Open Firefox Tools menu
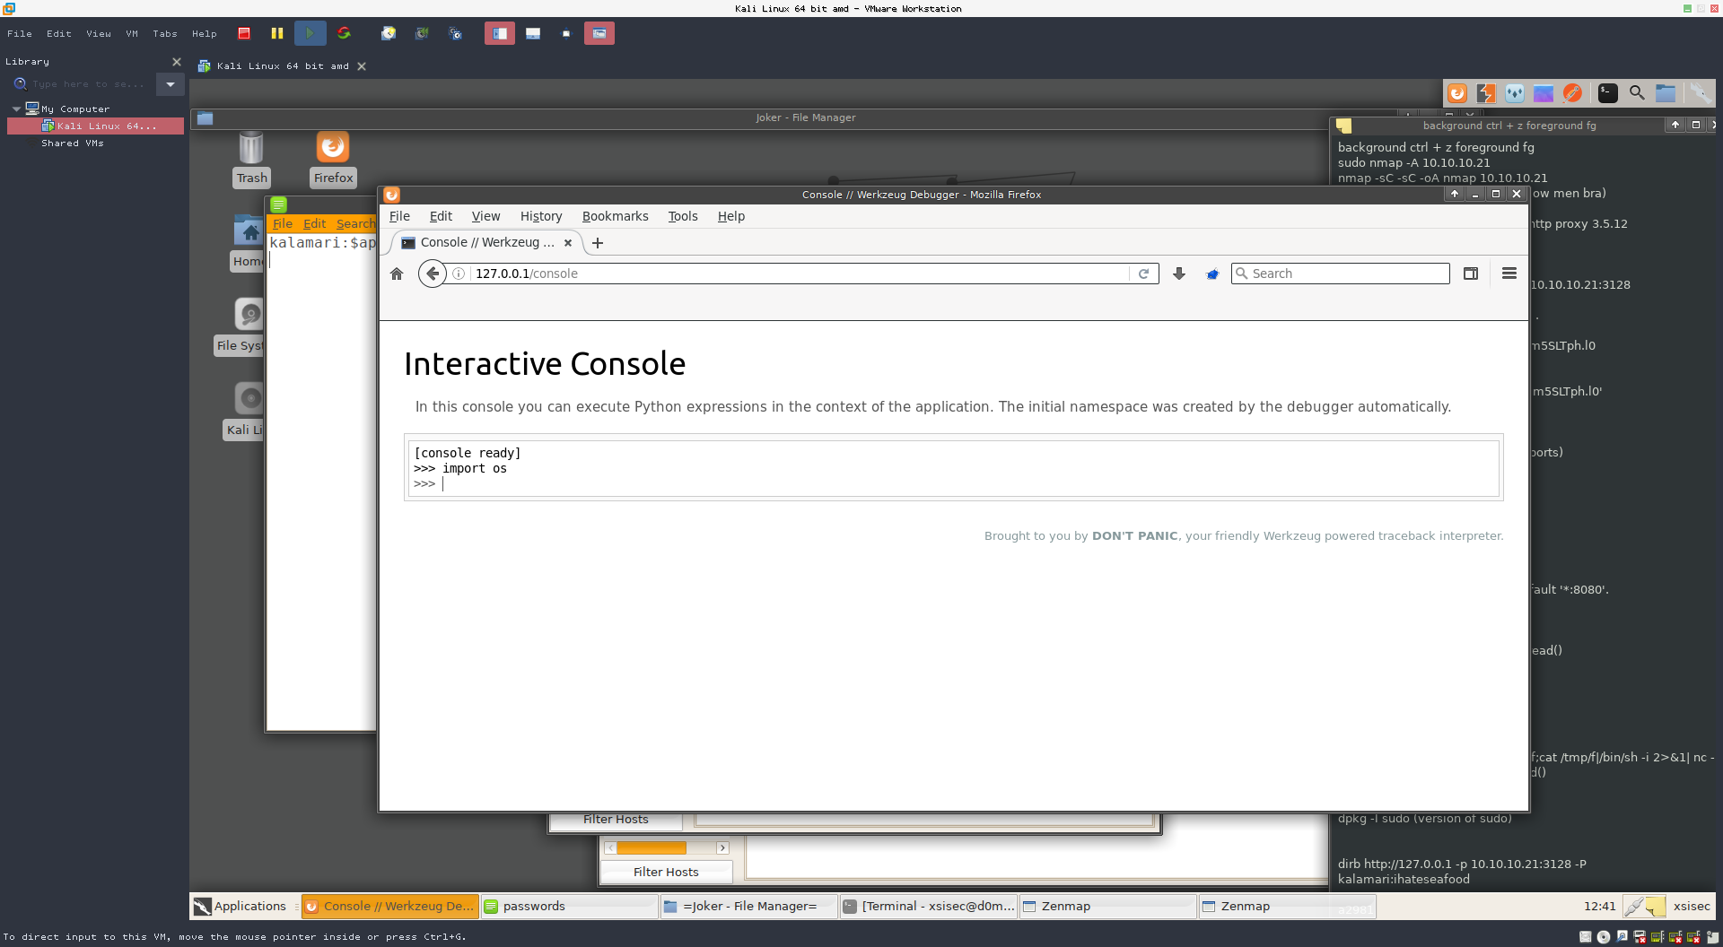The height and width of the screenshot is (947, 1723). pyautogui.click(x=683, y=216)
